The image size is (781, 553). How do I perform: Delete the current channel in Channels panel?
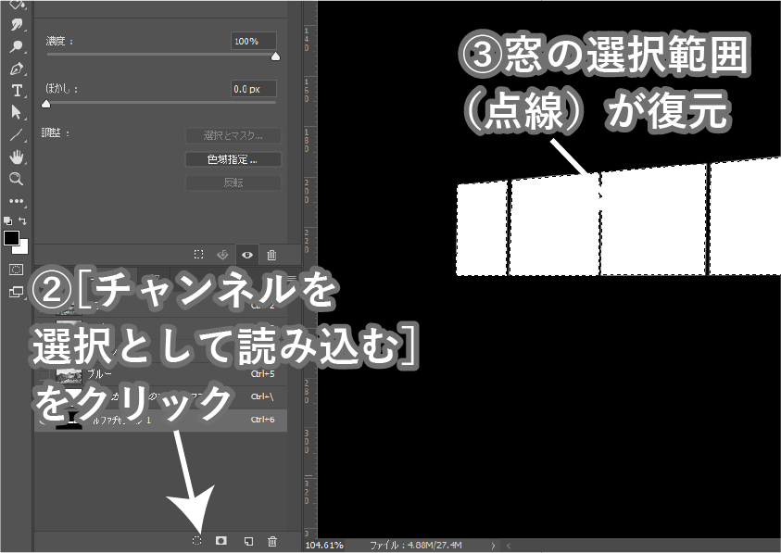click(x=272, y=541)
